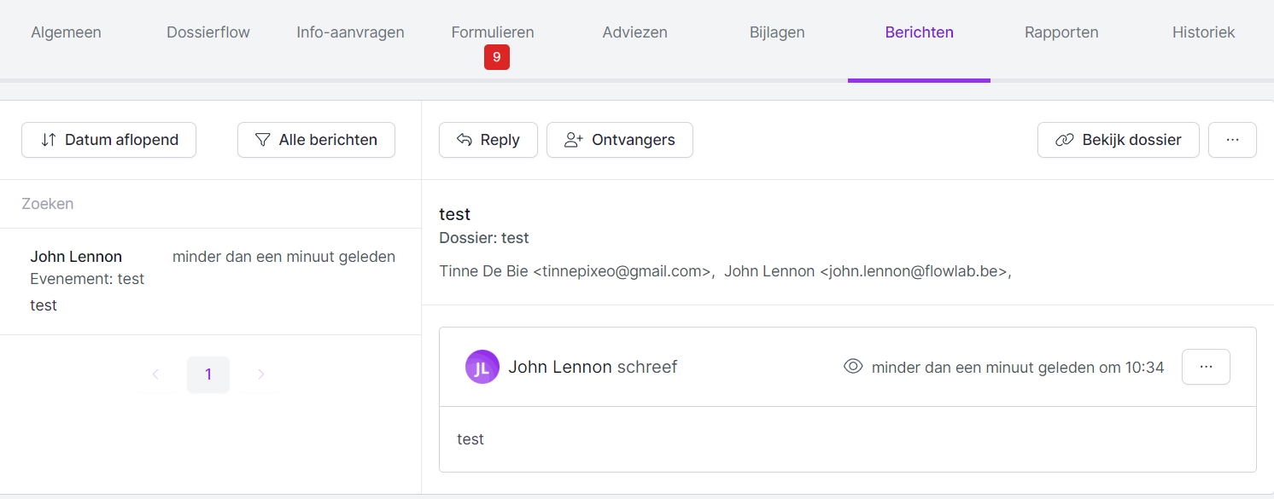Open the Alle berichten filter

point(316,140)
